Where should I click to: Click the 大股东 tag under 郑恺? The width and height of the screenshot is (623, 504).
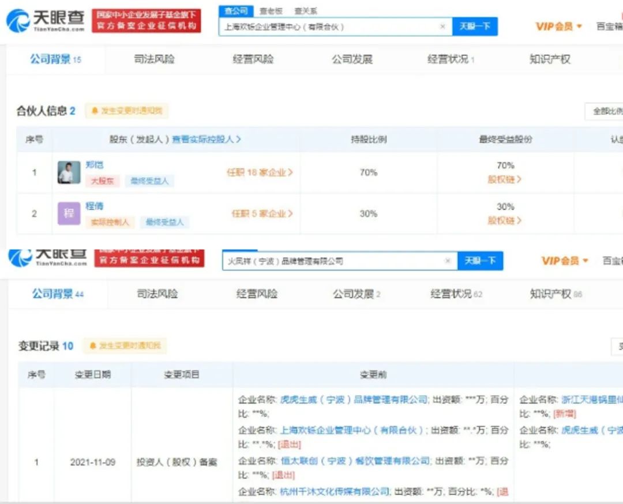click(102, 181)
